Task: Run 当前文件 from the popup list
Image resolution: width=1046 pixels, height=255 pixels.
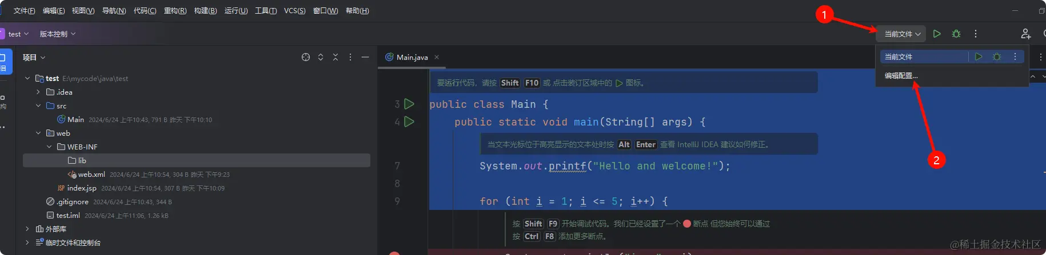Action: (x=979, y=57)
